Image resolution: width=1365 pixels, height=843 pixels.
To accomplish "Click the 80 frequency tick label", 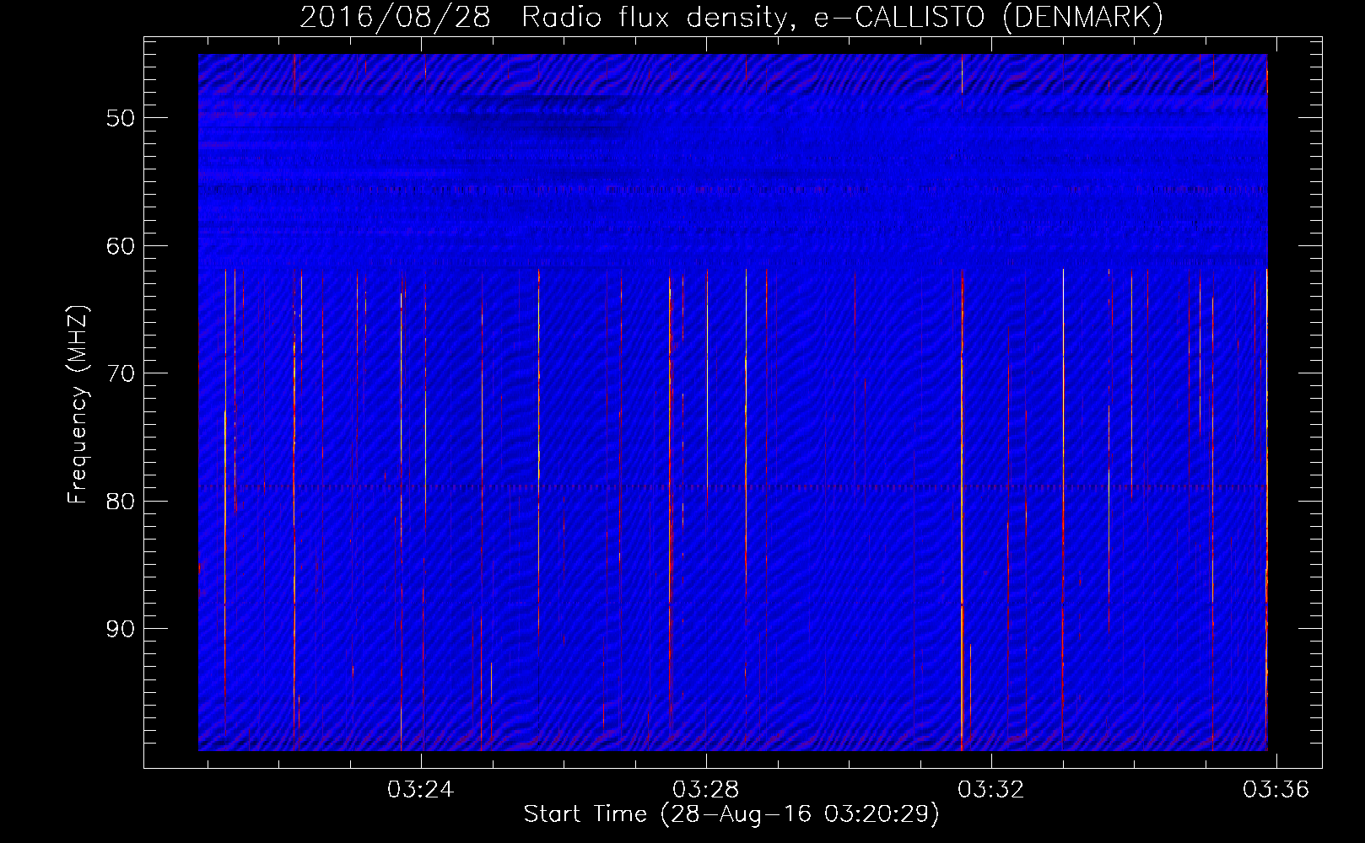I will 121,502.
